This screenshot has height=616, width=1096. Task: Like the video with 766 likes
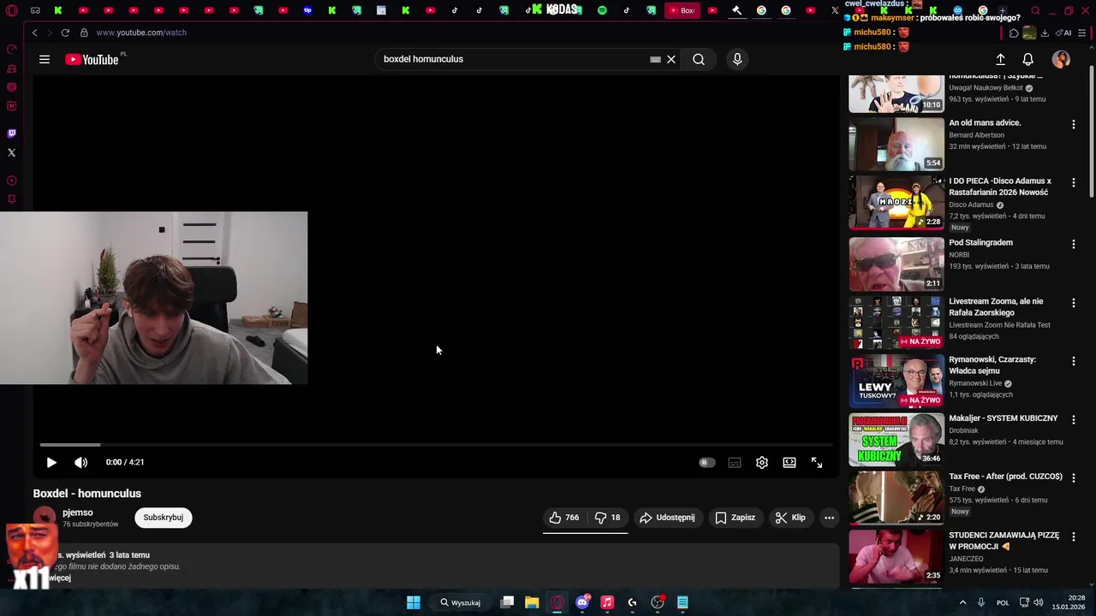(x=565, y=518)
